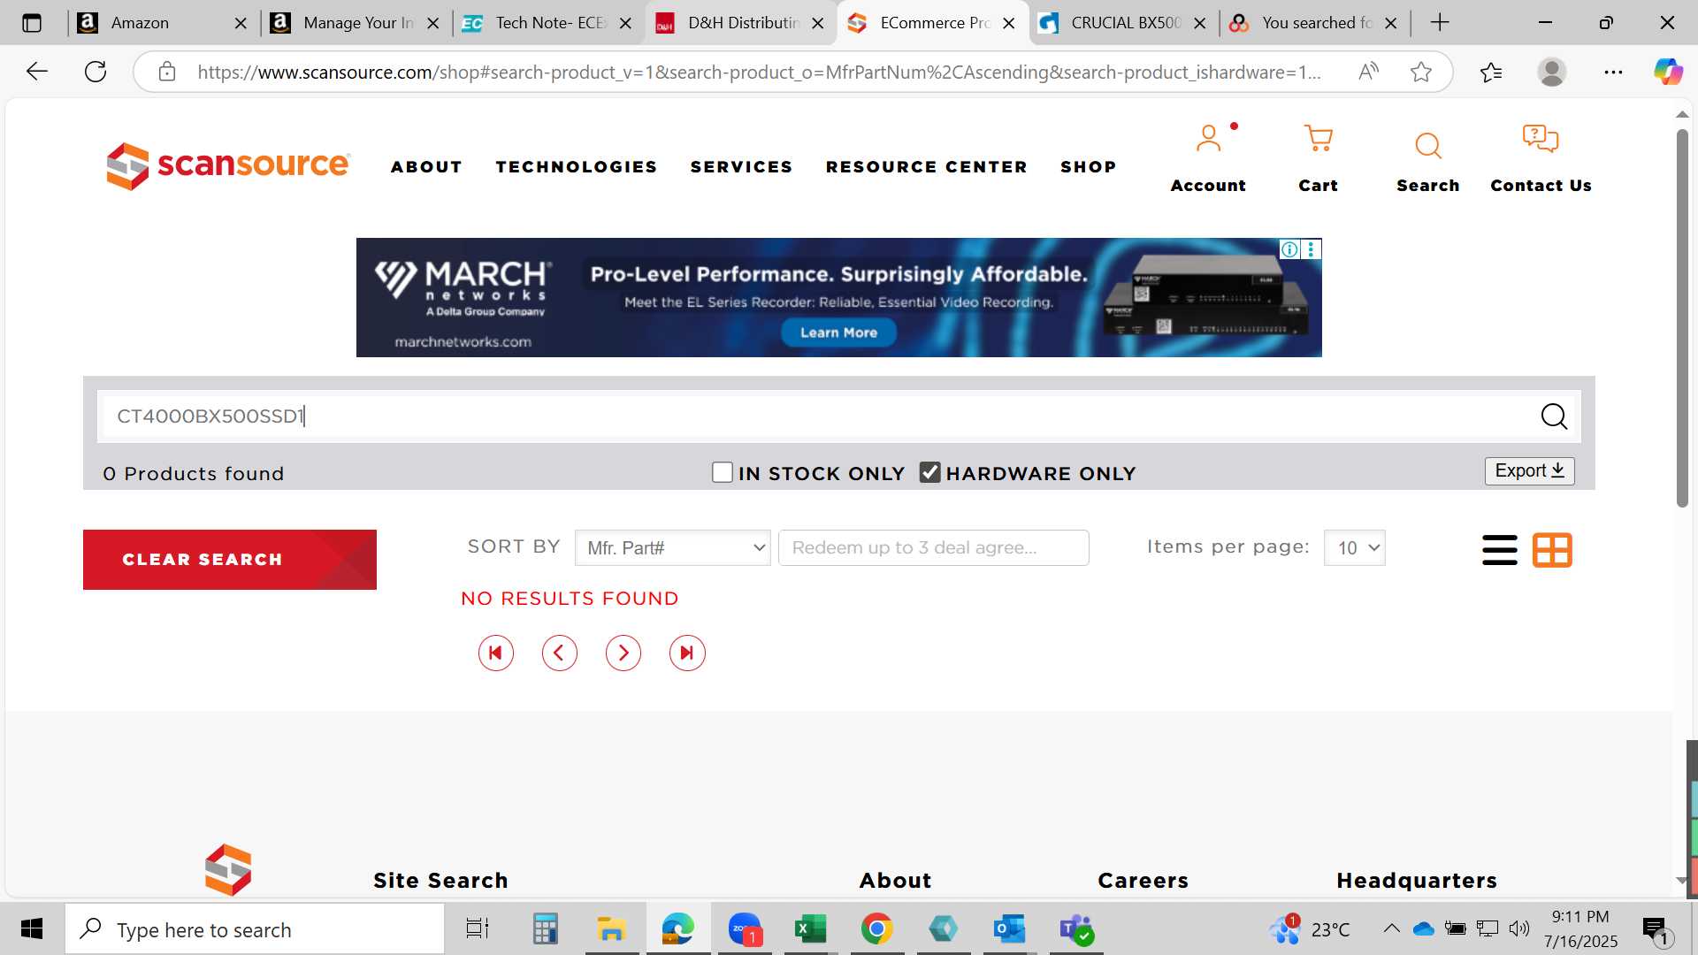Click the browser address bar URL
The width and height of the screenshot is (1698, 955).
[x=759, y=72]
